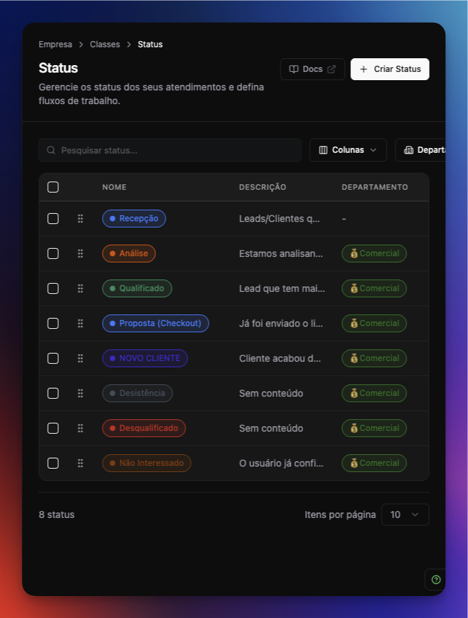Screen dimensions: 468x618
Task: Click 'Sem conteúdo' in Desistência row
Action: [271, 393]
